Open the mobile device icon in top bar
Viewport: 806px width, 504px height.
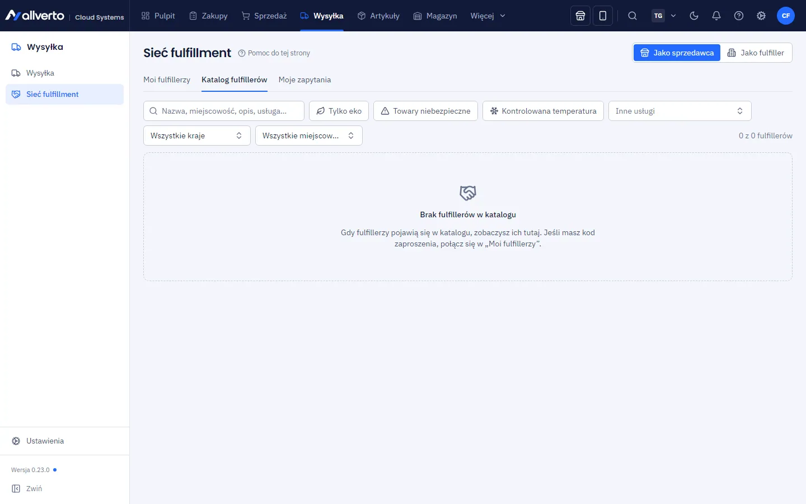click(x=603, y=16)
